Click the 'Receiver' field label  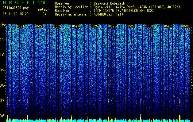point(62,11)
